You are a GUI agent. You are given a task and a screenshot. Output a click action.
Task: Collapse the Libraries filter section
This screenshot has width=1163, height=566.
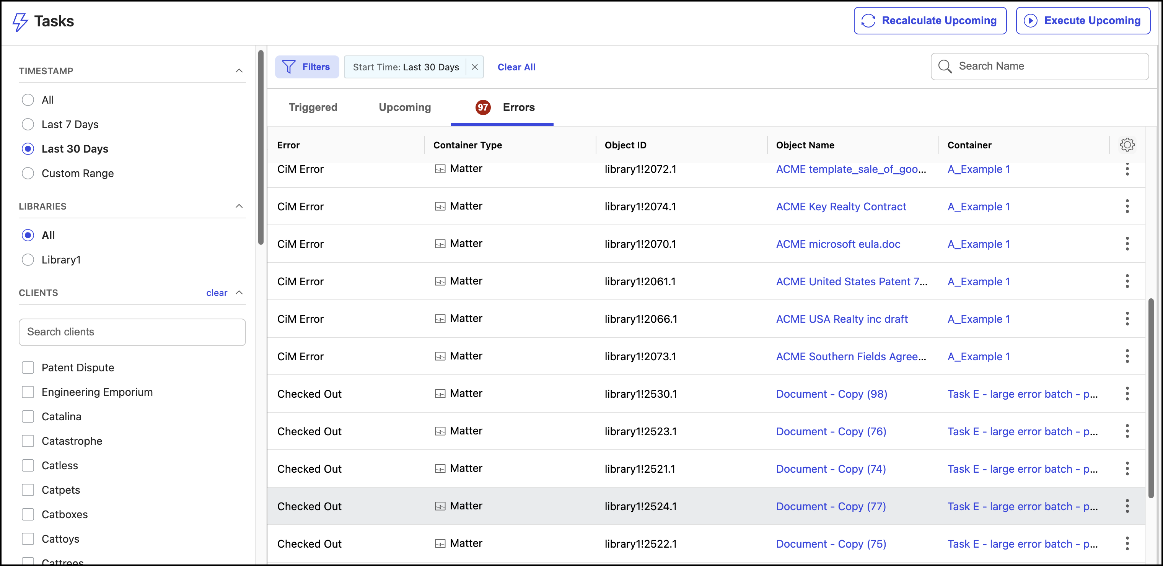click(x=239, y=206)
